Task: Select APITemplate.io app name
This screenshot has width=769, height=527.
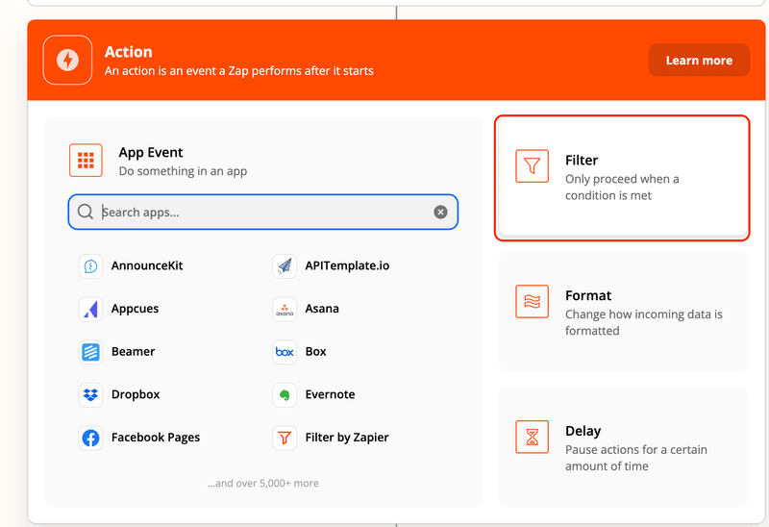Action: coord(347,265)
